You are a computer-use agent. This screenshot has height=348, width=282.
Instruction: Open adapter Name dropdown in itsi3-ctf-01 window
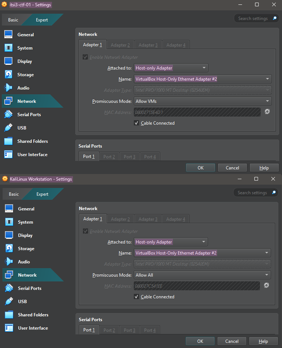[203, 79]
